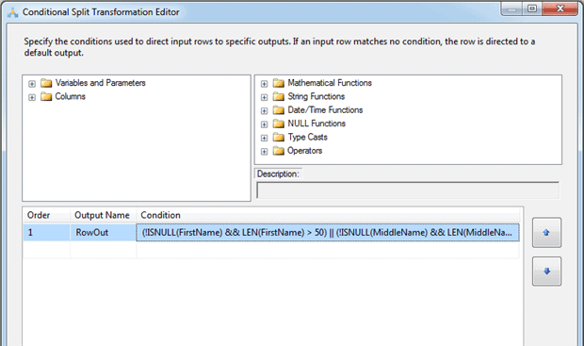
Task: Move the condition down with the down arrow
Action: coord(546,272)
